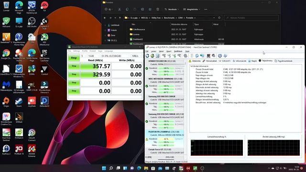306x172 pixels.
Task: Expand the Rendezés sort dropdown in Explorer
Action: [172, 10]
